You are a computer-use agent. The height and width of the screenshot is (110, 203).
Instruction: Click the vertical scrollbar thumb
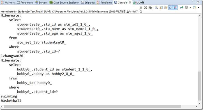coord(200,86)
